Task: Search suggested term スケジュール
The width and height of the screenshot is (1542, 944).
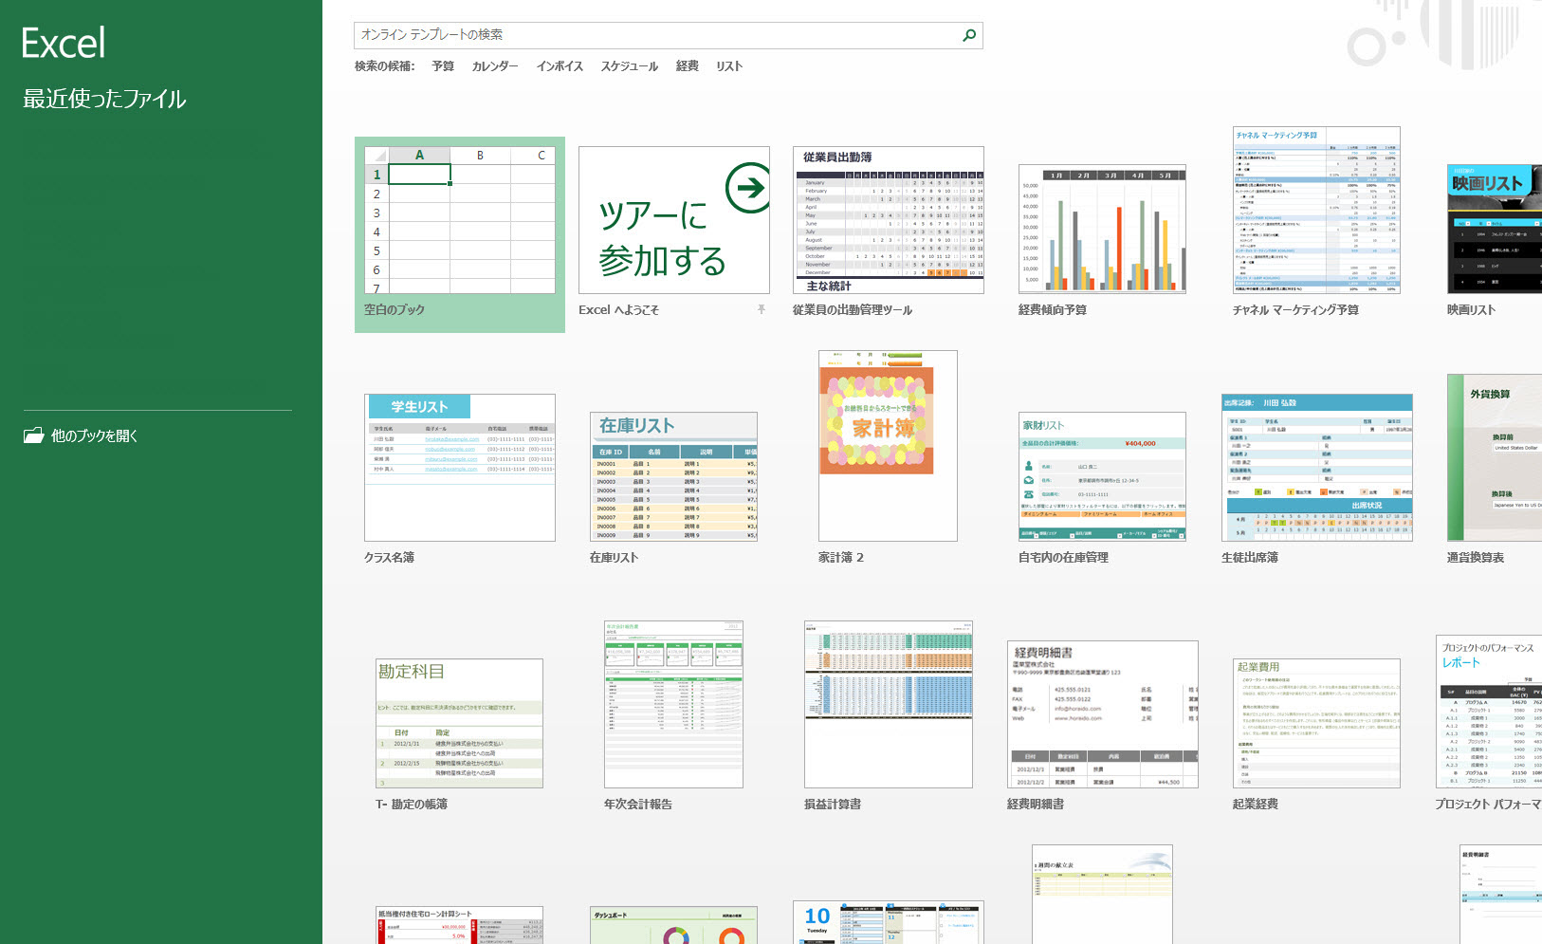Action: click(x=629, y=66)
